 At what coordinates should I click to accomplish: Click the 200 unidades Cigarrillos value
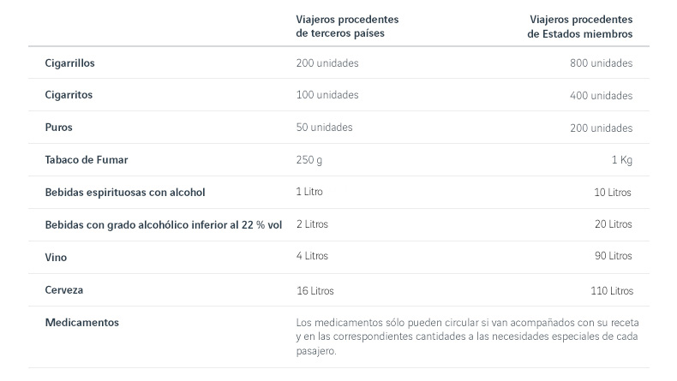(327, 63)
